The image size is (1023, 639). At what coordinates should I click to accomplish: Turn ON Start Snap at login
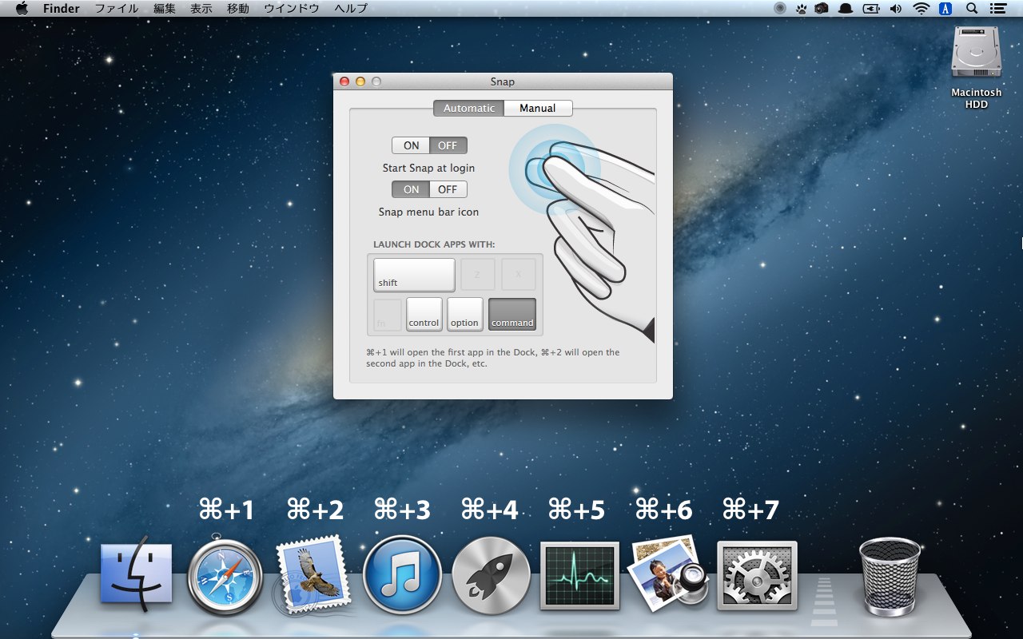(411, 145)
